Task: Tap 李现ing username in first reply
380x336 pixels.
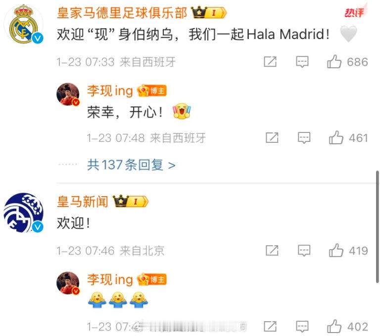Action: pyautogui.click(x=110, y=91)
